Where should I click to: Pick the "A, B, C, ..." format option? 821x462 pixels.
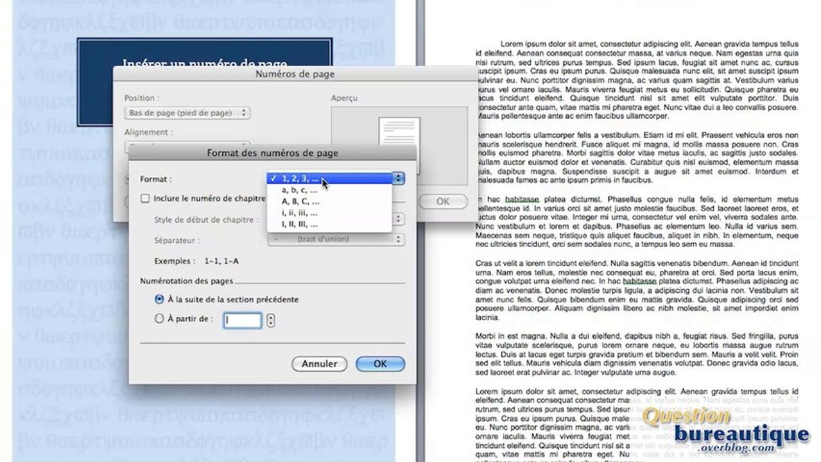click(329, 201)
